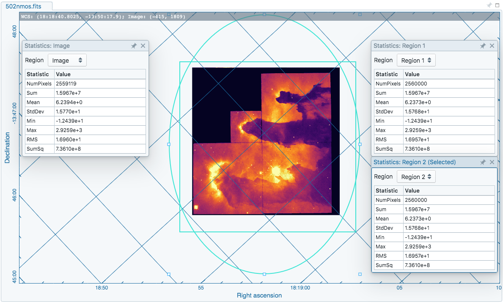Select the Sum row in Image statistics panel
Screen dimensions: 503x303
click(85, 93)
